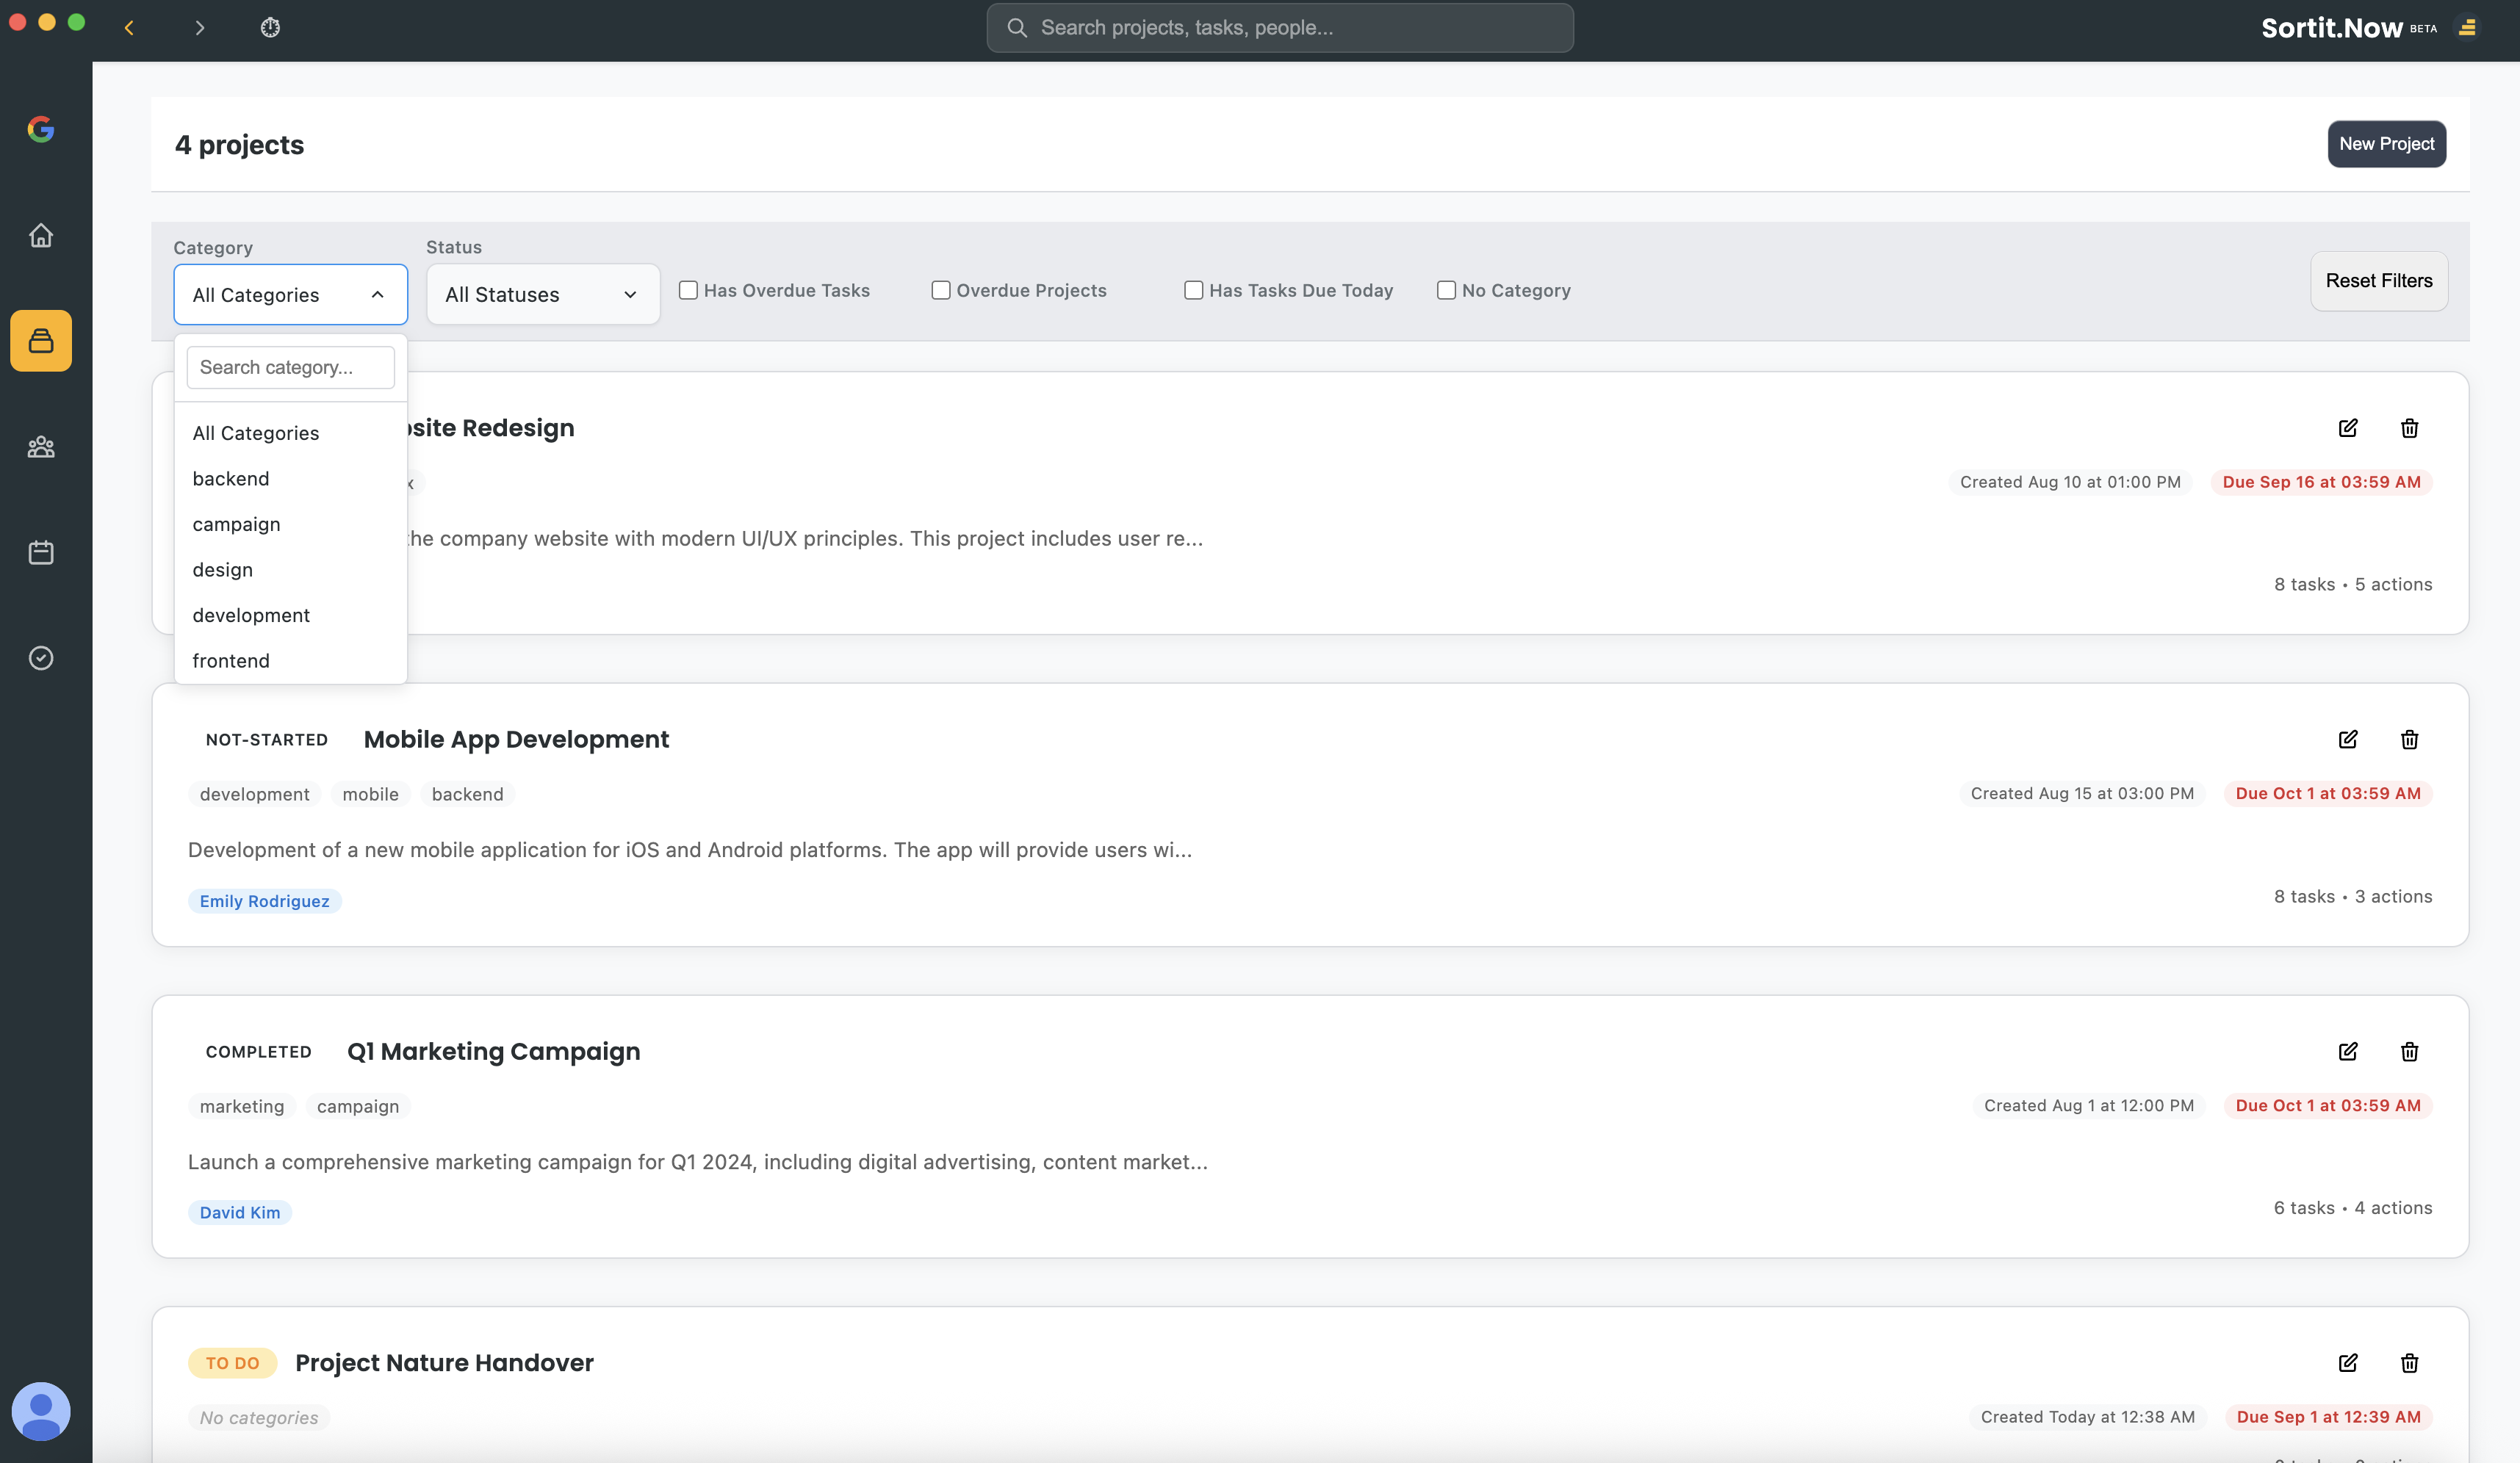Click the Search category input field
The height and width of the screenshot is (1463, 2520).
pyautogui.click(x=290, y=366)
